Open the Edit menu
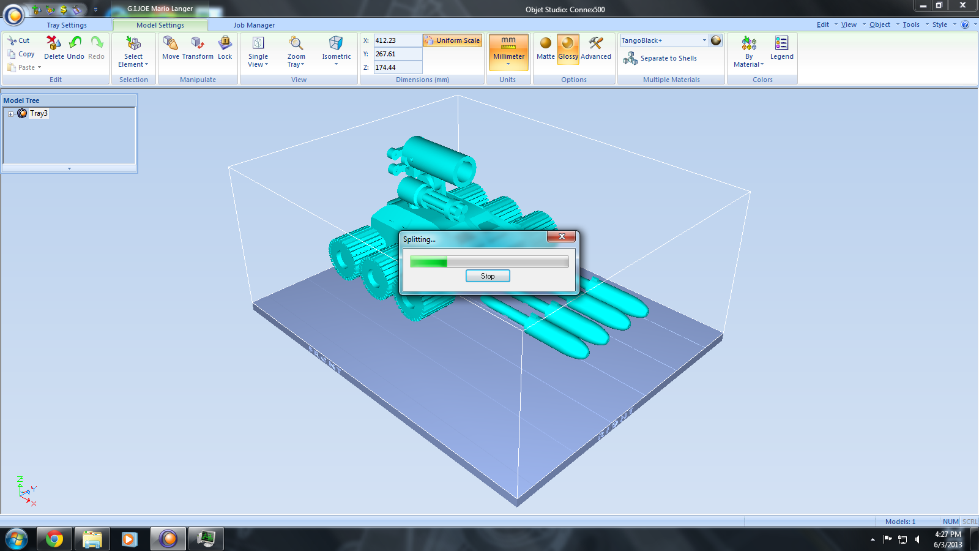This screenshot has width=979, height=551. 823,24
